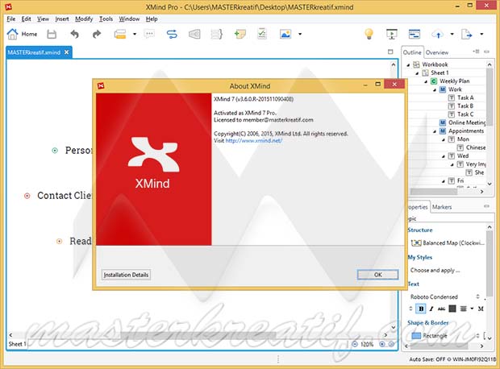Open the cloud share dropdown arrow

452,34
